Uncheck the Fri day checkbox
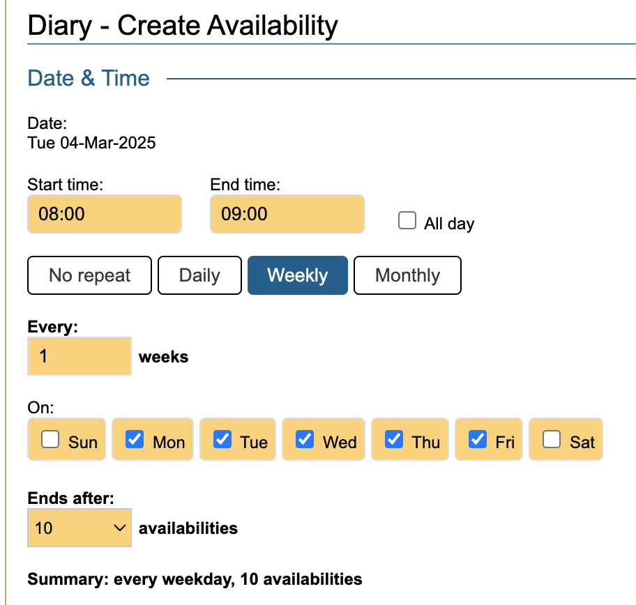The width and height of the screenshot is (636, 605). click(478, 440)
